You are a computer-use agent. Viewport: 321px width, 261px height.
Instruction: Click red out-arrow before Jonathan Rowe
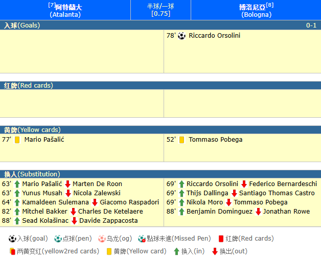pyautogui.click(x=258, y=212)
